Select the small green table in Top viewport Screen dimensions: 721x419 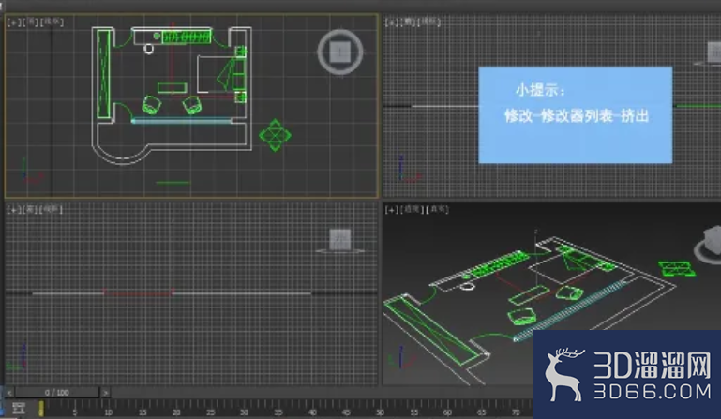tap(173, 88)
